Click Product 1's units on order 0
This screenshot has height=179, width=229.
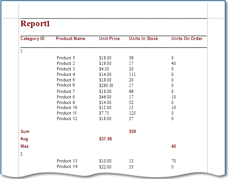pos(172,58)
